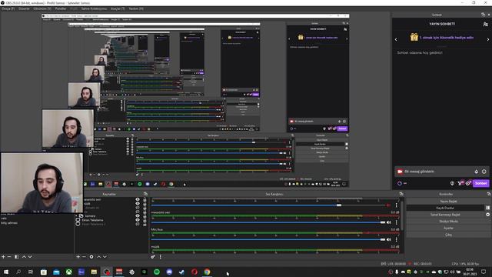Open Ayarlar settings button

[448, 228]
